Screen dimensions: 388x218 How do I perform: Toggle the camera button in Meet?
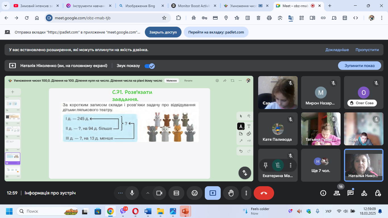pyautogui.click(x=159, y=193)
